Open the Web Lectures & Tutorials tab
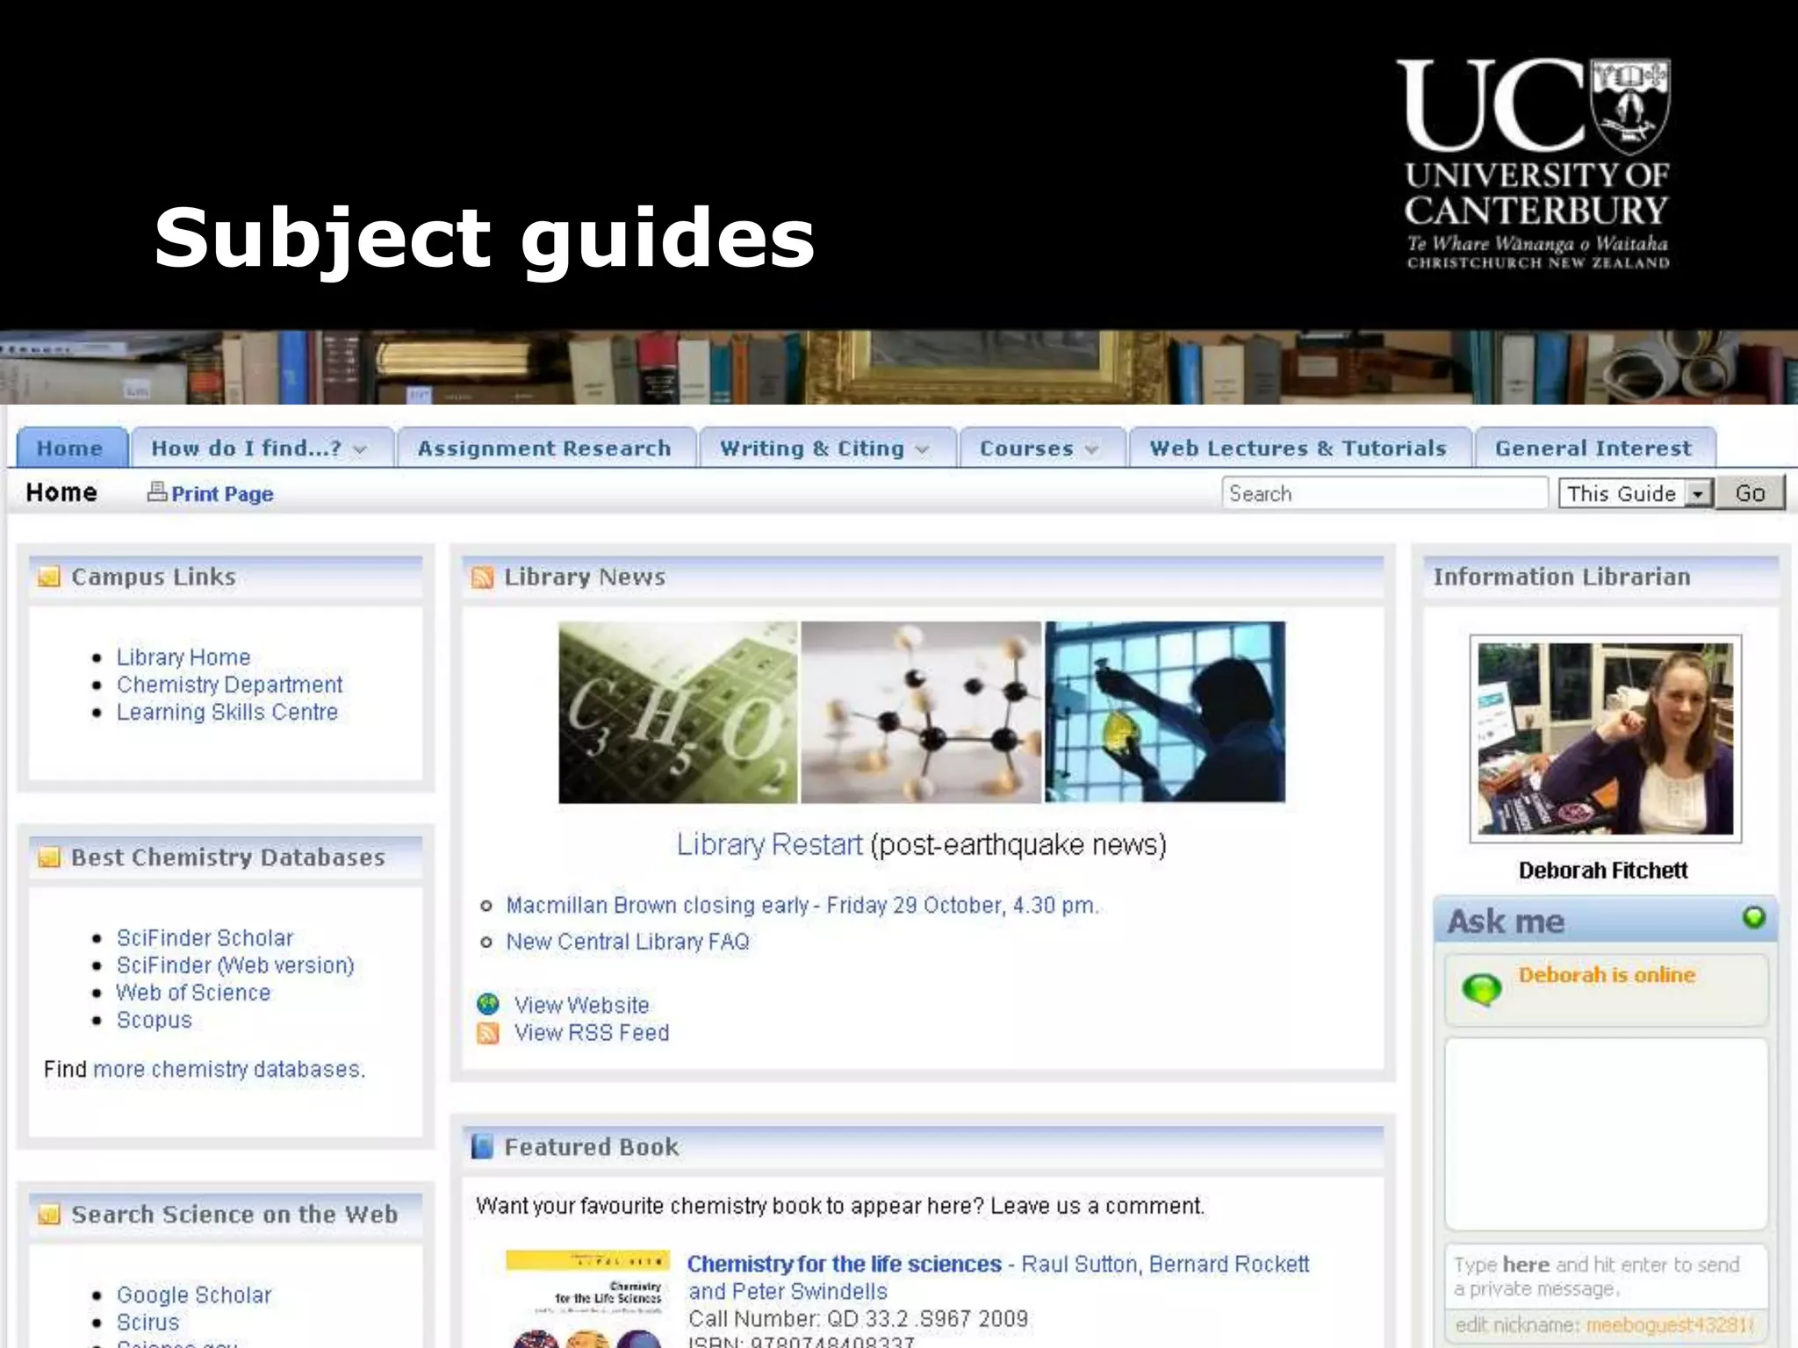 coord(1298,448)
